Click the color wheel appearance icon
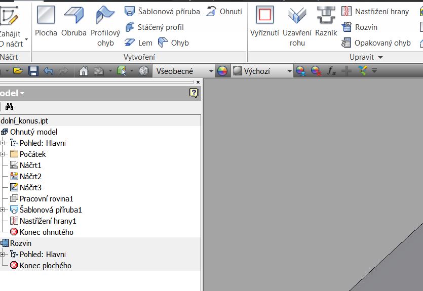The height and width of the screenshot is (291, 423). (222, 71)
